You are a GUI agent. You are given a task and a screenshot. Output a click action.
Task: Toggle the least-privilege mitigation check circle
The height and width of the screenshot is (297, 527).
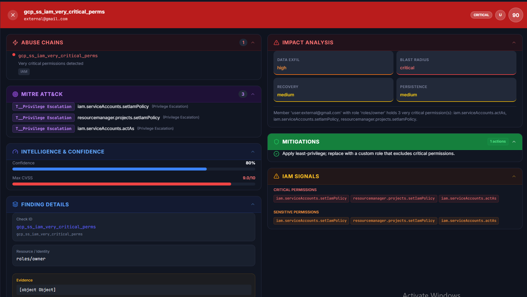click(276, 154)
